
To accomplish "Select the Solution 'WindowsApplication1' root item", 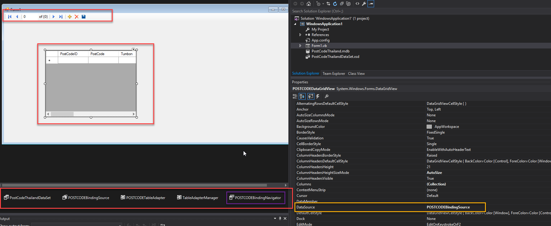I will point(335,18).
